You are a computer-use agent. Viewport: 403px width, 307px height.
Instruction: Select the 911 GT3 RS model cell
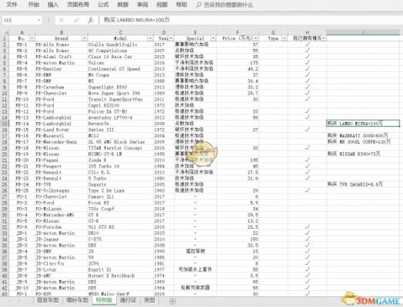coord(121,227)
